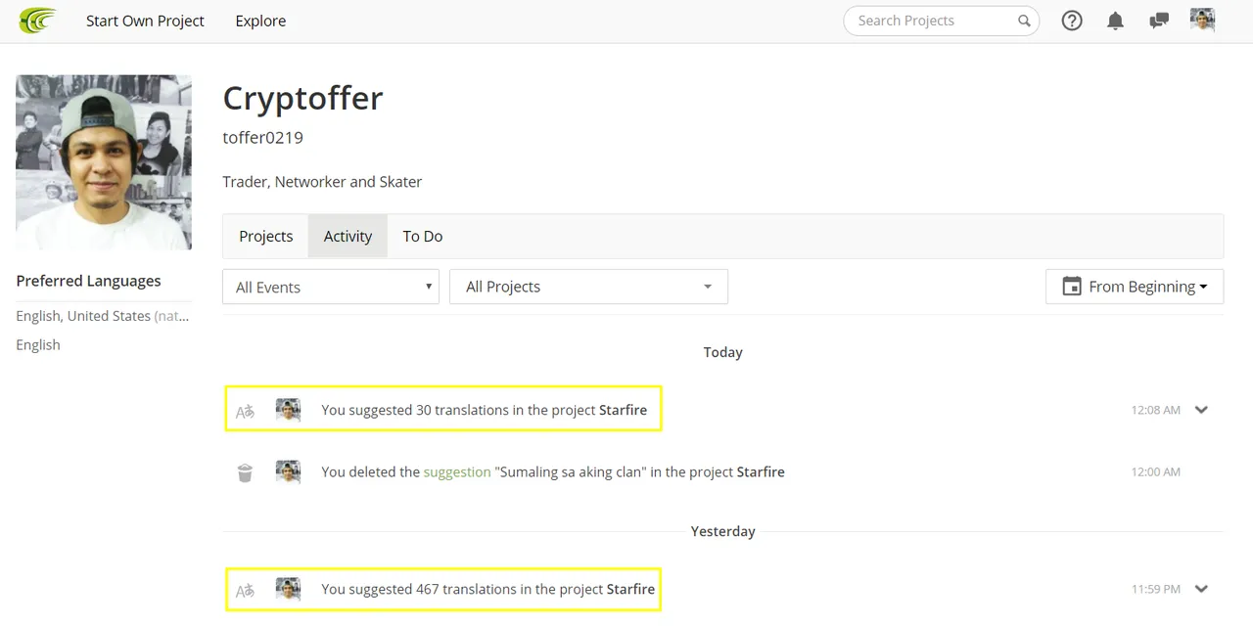
Task: Expand the 12:08 AM activity entry
Action: (x=1201, y=410)
